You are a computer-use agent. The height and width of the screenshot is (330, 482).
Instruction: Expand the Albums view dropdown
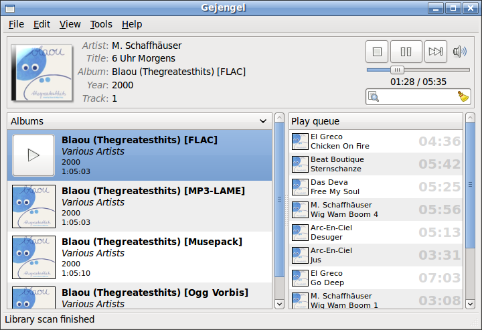[263, 121]
